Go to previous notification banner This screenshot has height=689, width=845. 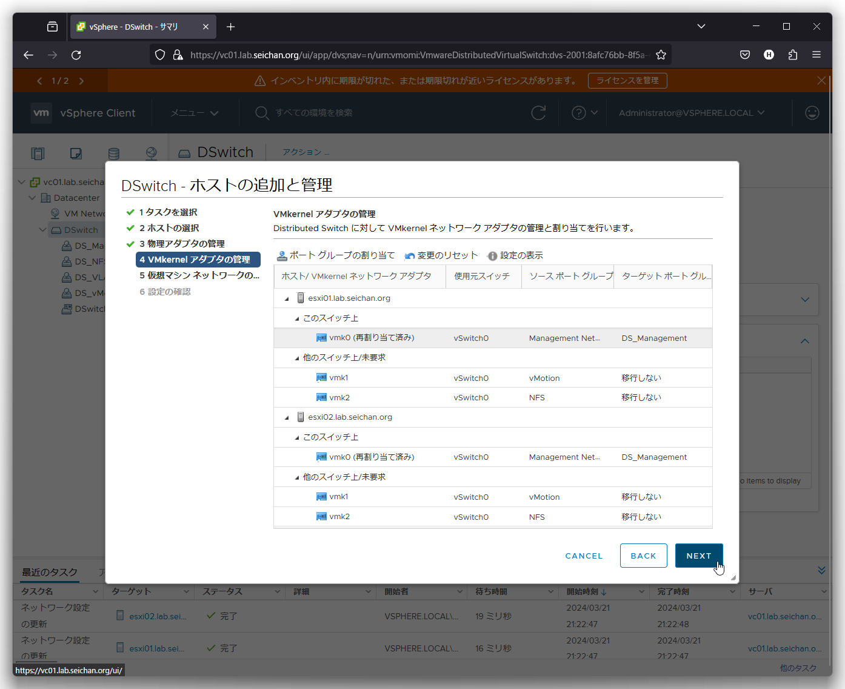[x=39, y=81]
